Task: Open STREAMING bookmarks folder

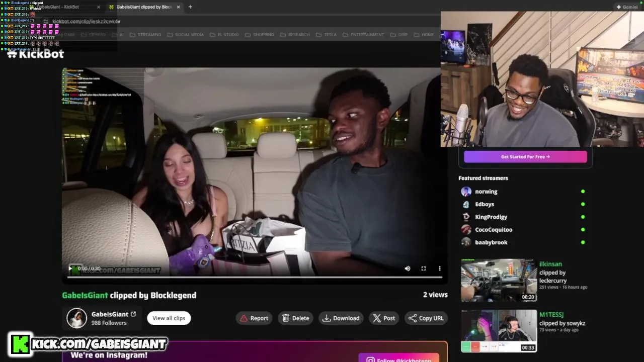Action: (x=145, y=35)
